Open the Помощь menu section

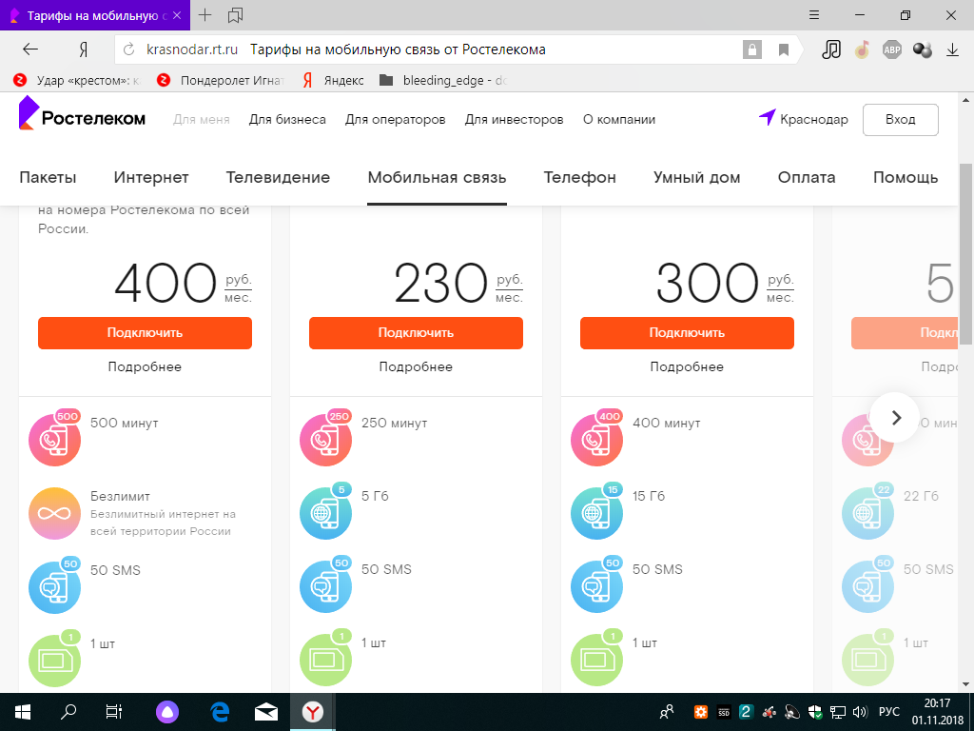pos(906,177)
